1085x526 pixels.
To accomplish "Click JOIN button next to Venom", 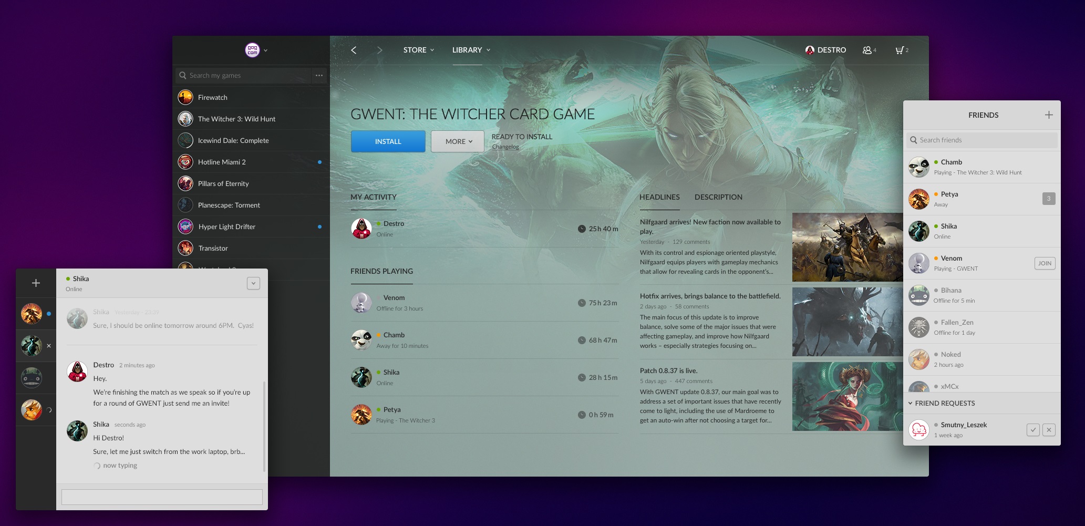I will (x=1045, y=263).
